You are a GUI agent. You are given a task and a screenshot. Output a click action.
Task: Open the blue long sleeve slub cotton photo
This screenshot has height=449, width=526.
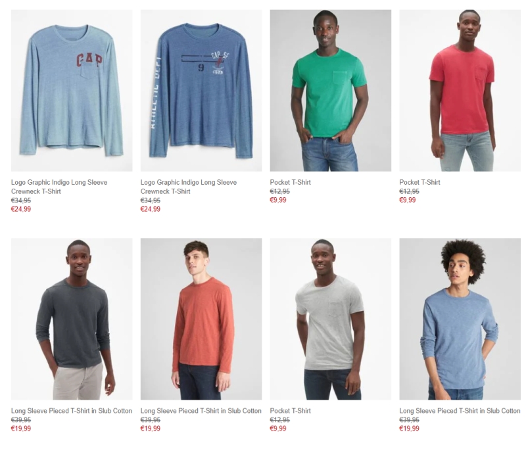tap(460, 319)
